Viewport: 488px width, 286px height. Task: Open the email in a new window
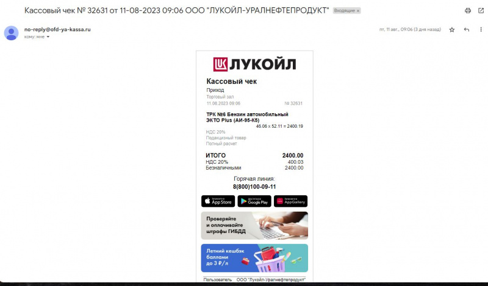(x=481, y=10)
